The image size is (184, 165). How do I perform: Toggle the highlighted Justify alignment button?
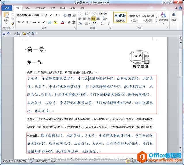pyautogui.click(x=93, y=19)
